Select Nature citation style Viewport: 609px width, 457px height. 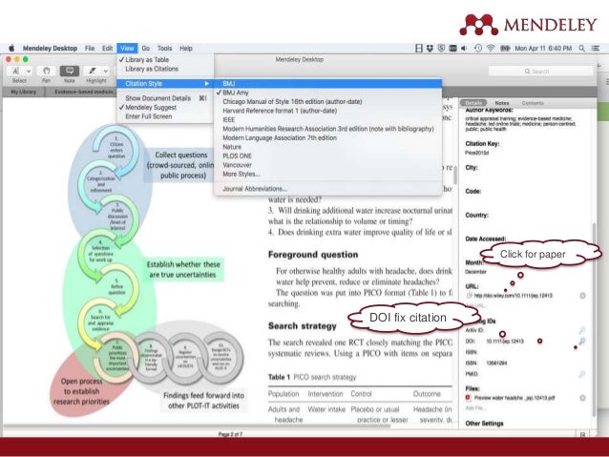click(327, 147)
